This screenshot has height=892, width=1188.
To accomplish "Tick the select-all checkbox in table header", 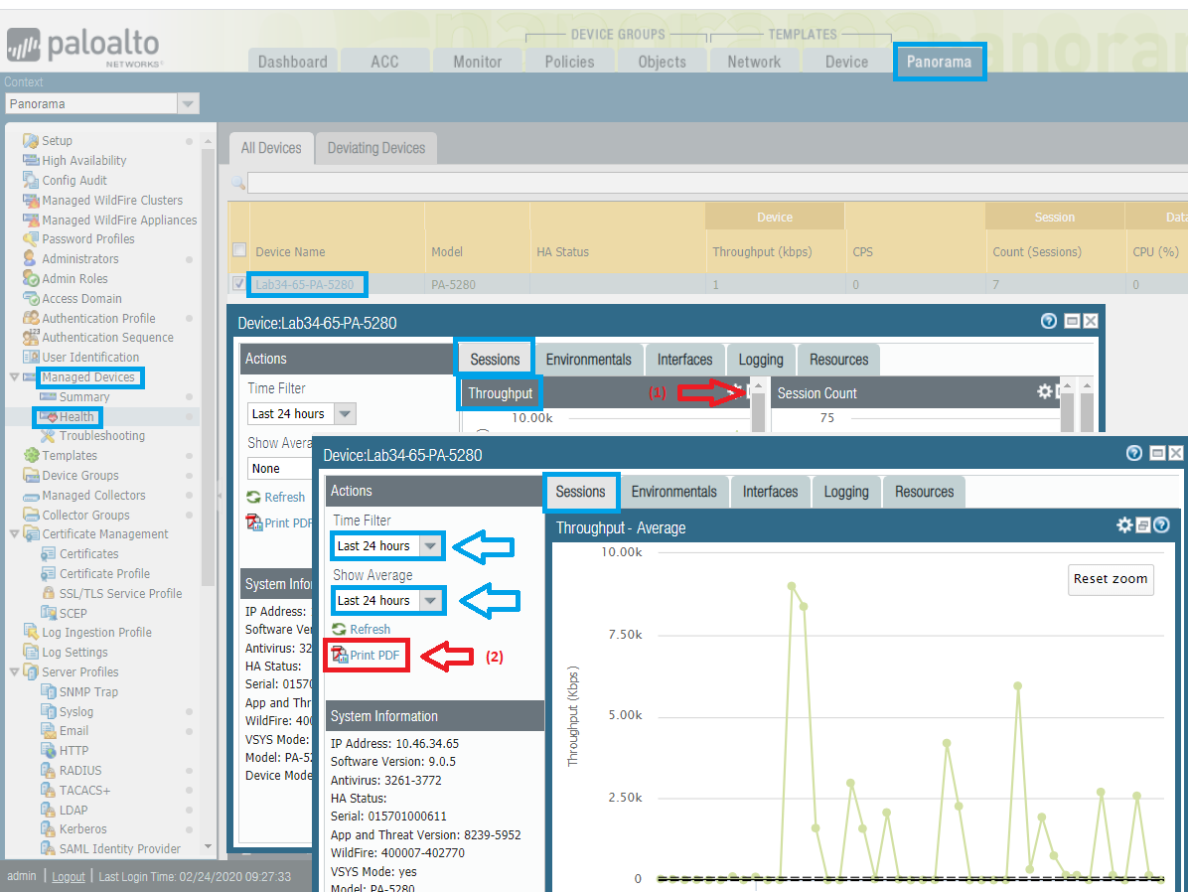I will (x=238, y=250).
